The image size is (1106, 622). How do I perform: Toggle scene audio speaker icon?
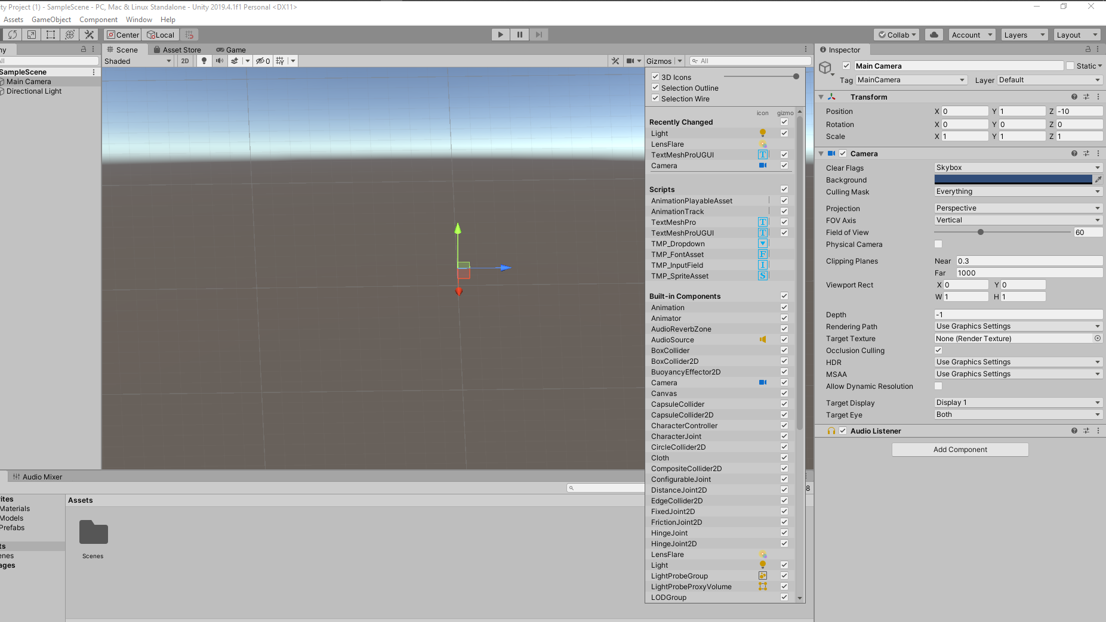220,61
